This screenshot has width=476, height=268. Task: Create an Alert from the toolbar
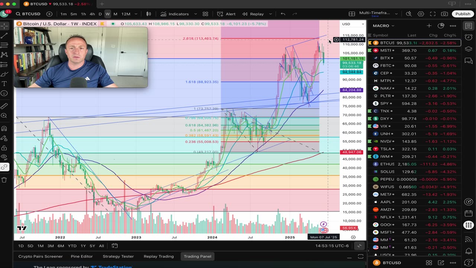click(x=226, y=14)
